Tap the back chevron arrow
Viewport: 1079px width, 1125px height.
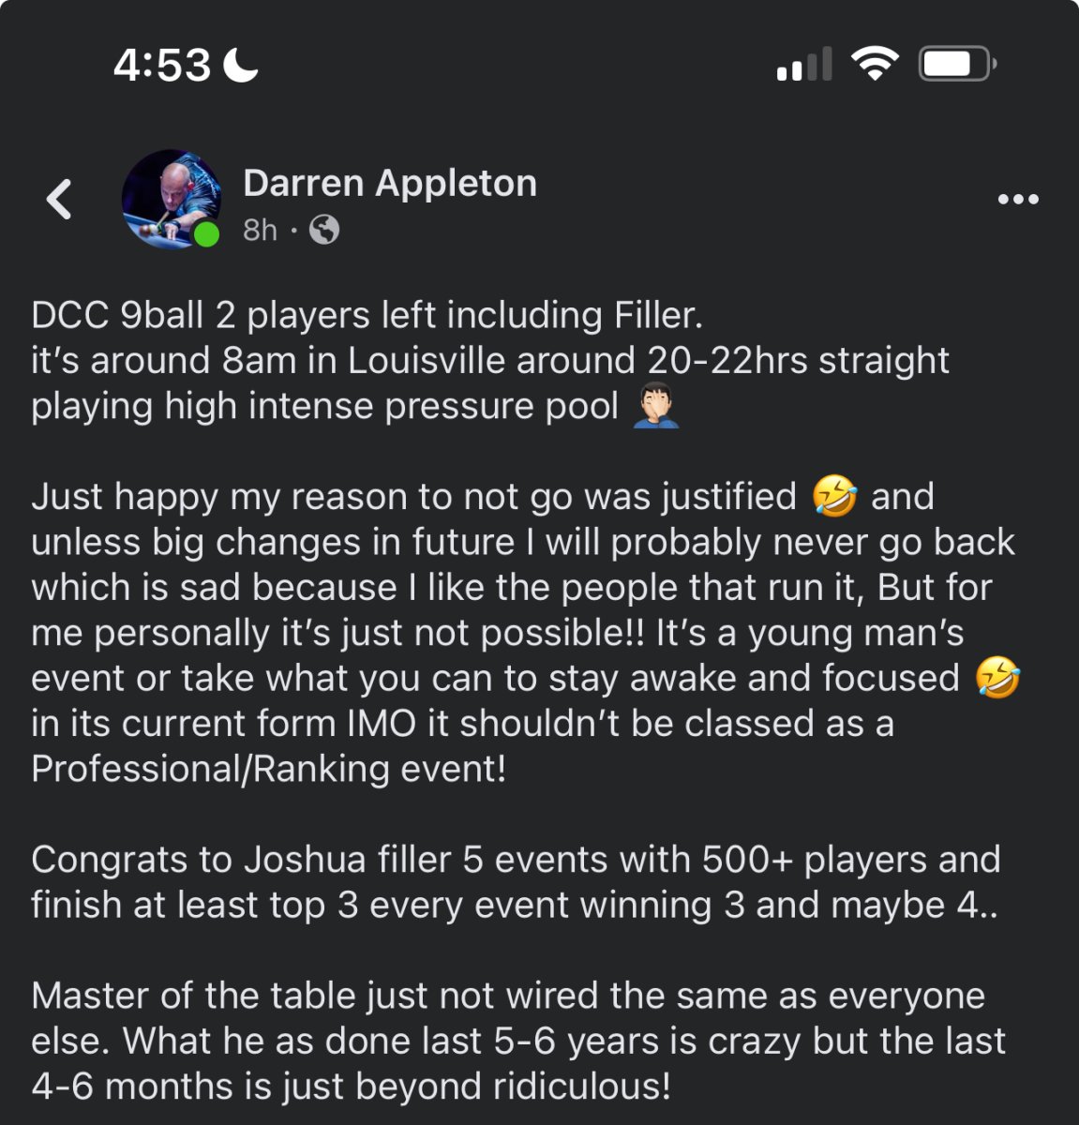[59, 199]
